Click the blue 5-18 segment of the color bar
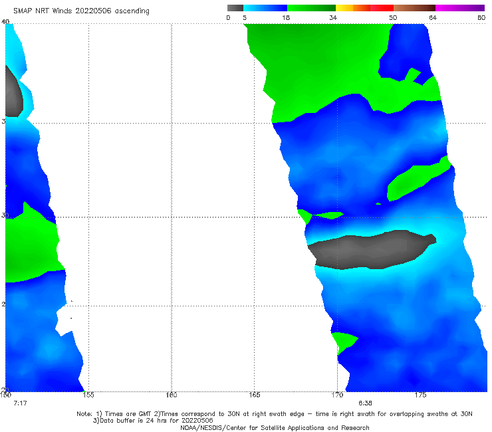Viewport: 492px width, 432px height. [x=265, y=8]
